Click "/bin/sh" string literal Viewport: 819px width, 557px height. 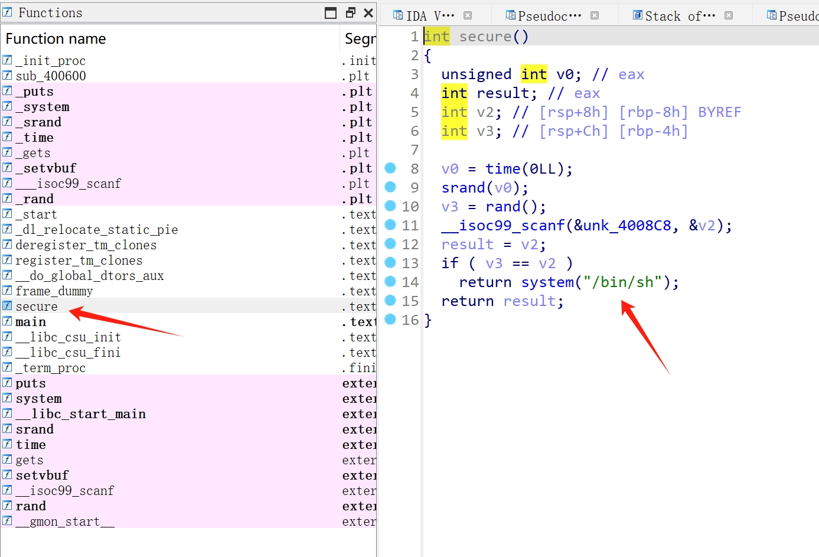pos(622,282)
